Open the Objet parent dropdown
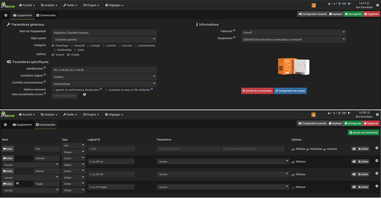 coord(104,39)
